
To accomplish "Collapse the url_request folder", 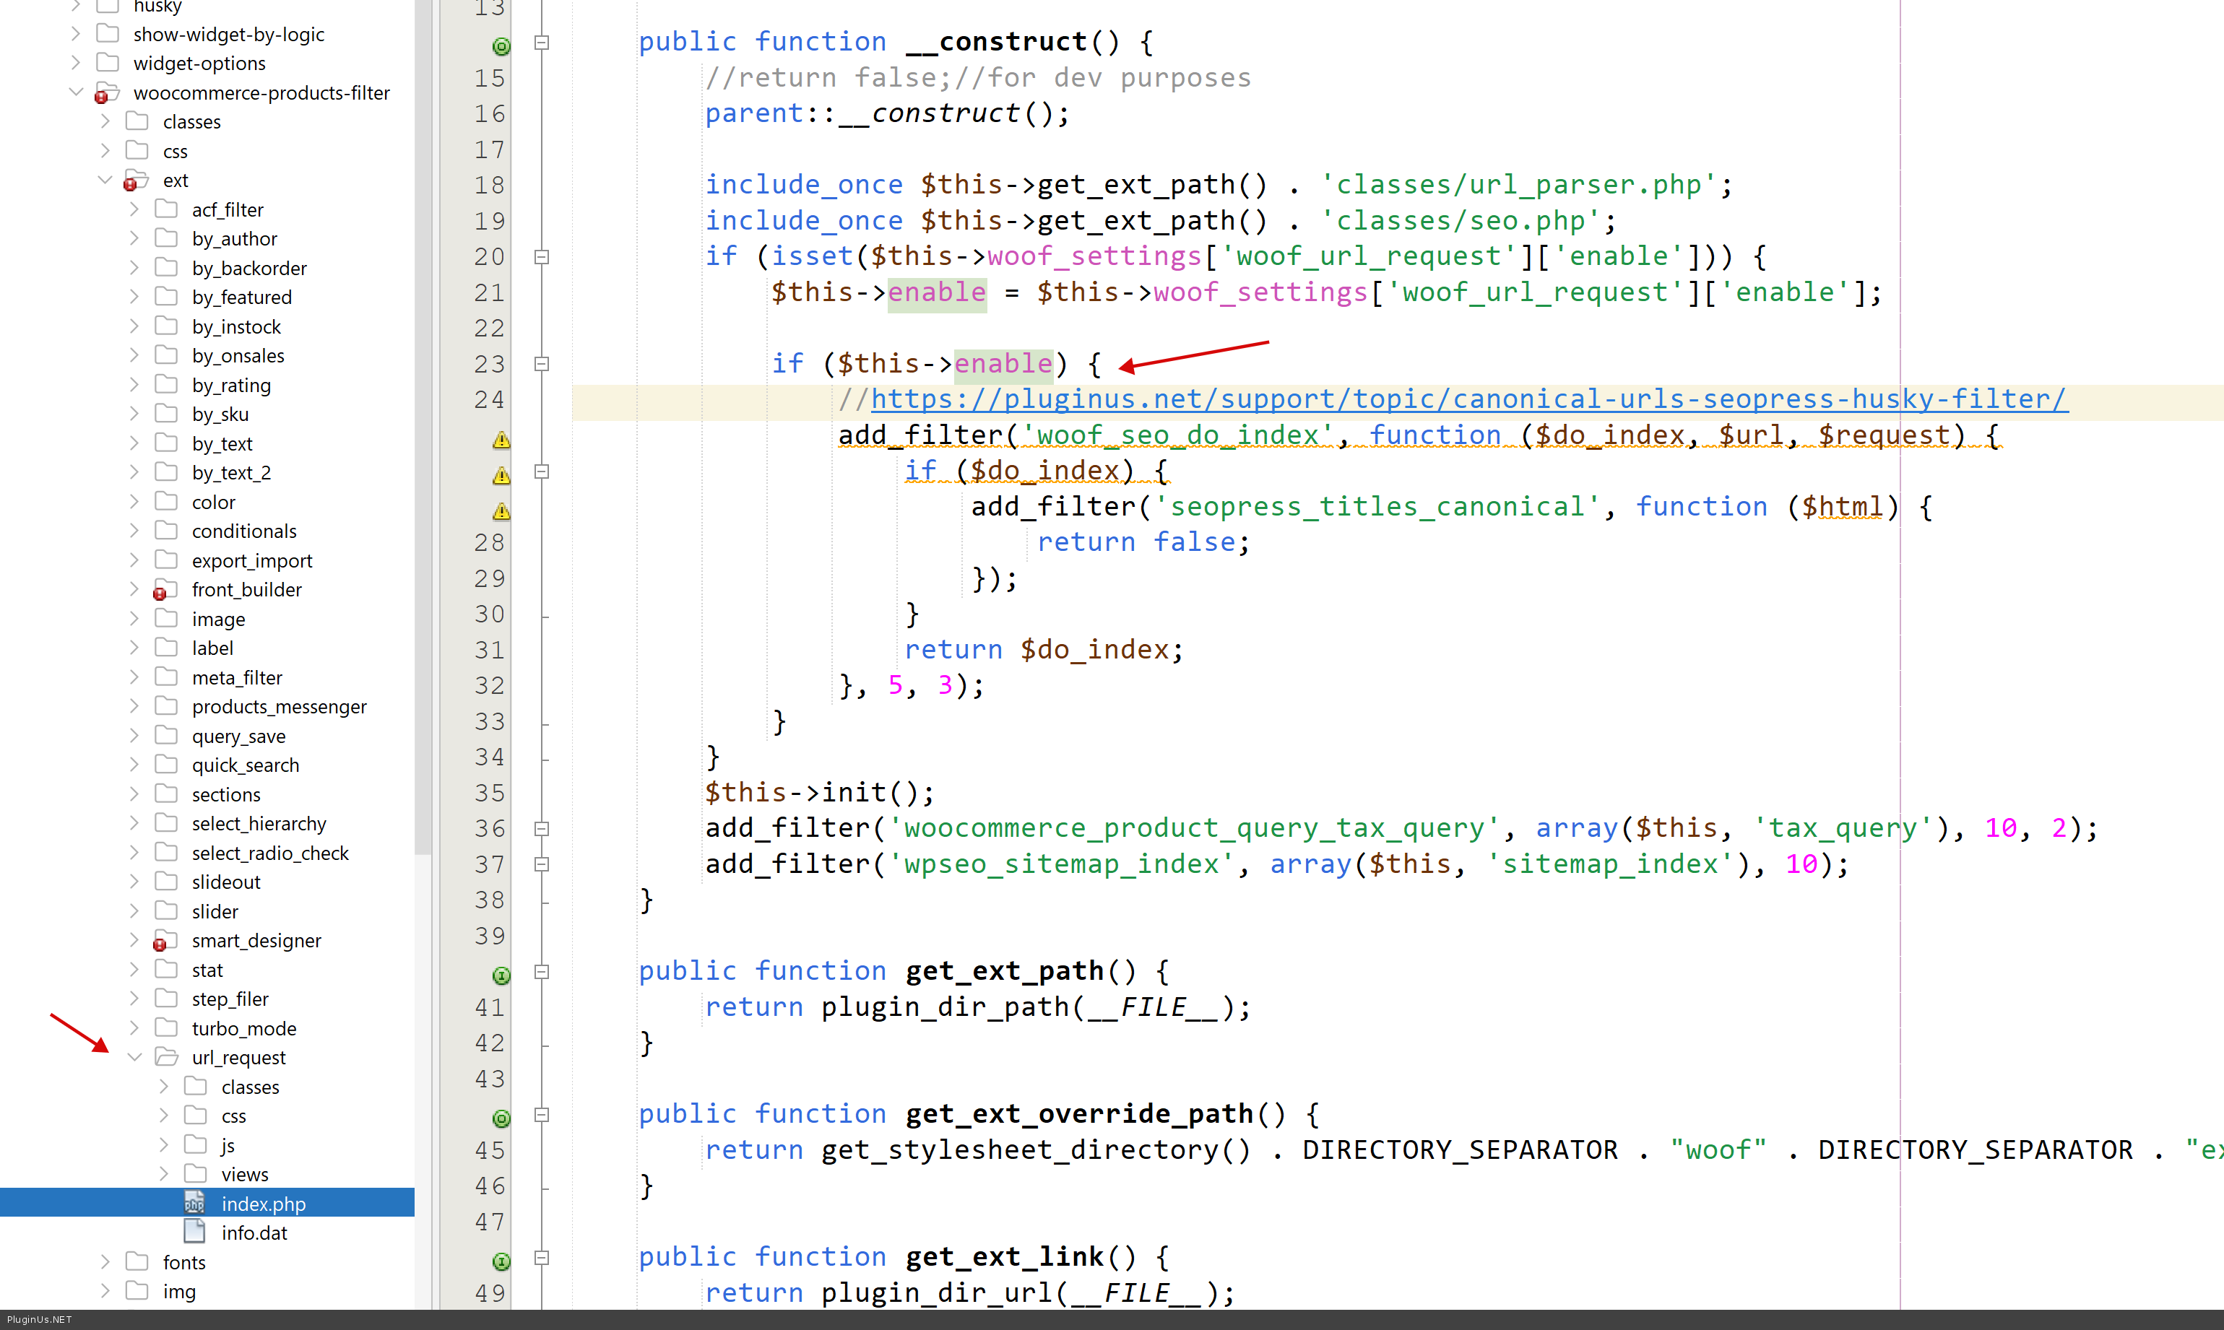I will [x=134, y=1058].
